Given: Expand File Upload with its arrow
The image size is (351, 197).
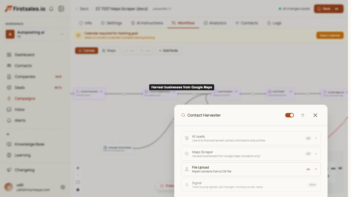Looking at the screenshot, I should (x=316, y=169).
